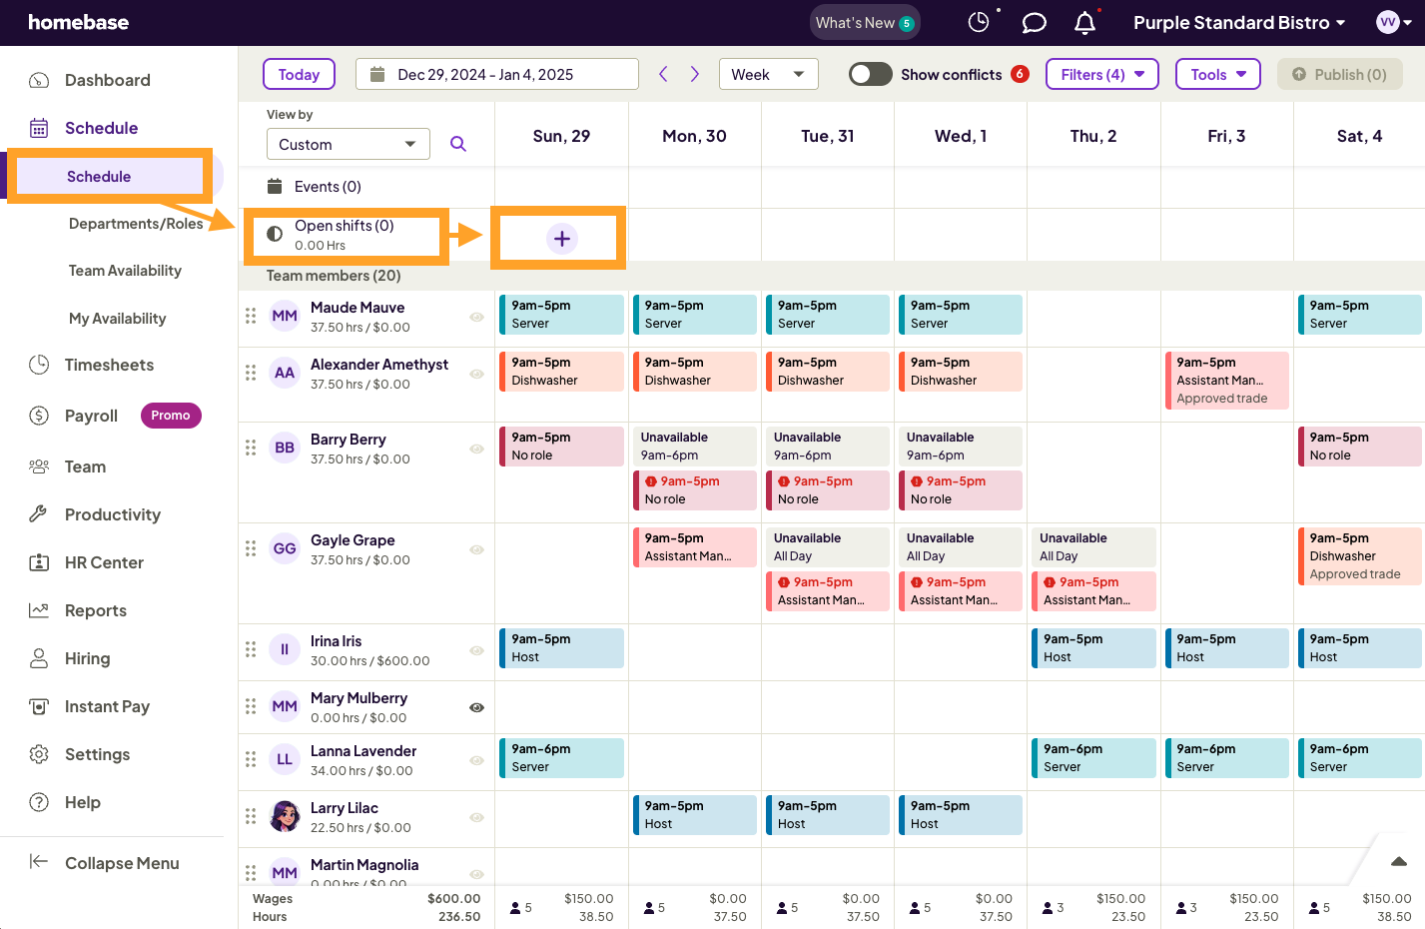
Task: Grab the drag handle next to Barry Berry
Action: pos(251,449)
